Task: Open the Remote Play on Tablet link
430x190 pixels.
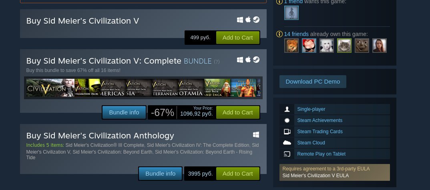Action: (x=321, y=154)
